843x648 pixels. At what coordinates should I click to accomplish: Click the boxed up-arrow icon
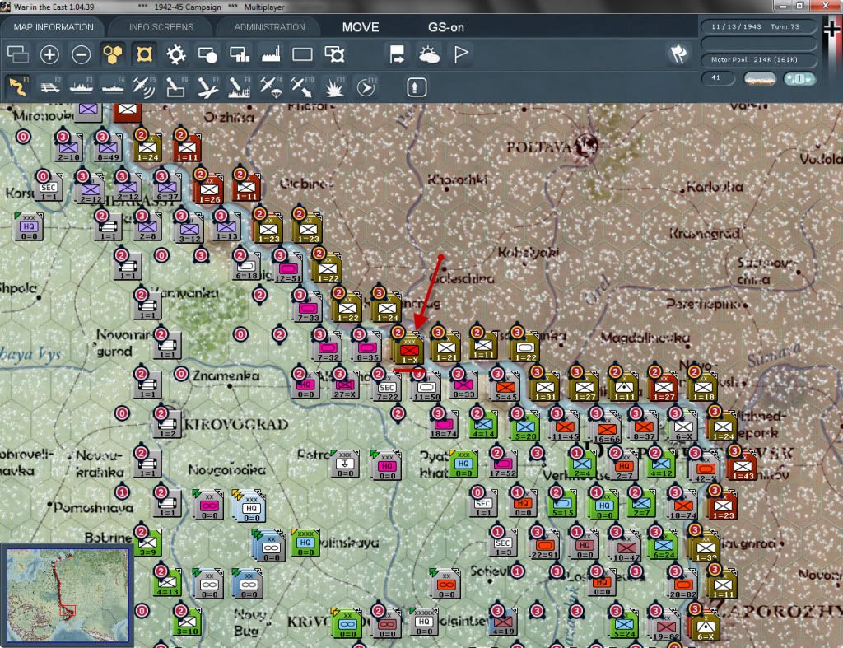pos(416,86)
